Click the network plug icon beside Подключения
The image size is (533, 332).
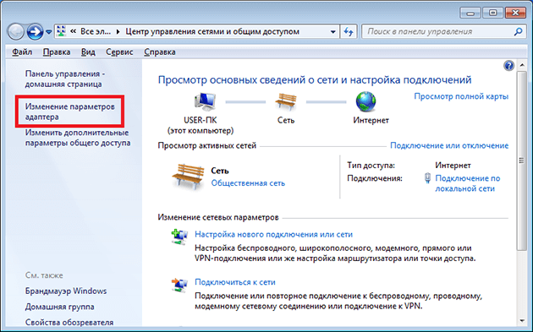click(x=427, y=178)
